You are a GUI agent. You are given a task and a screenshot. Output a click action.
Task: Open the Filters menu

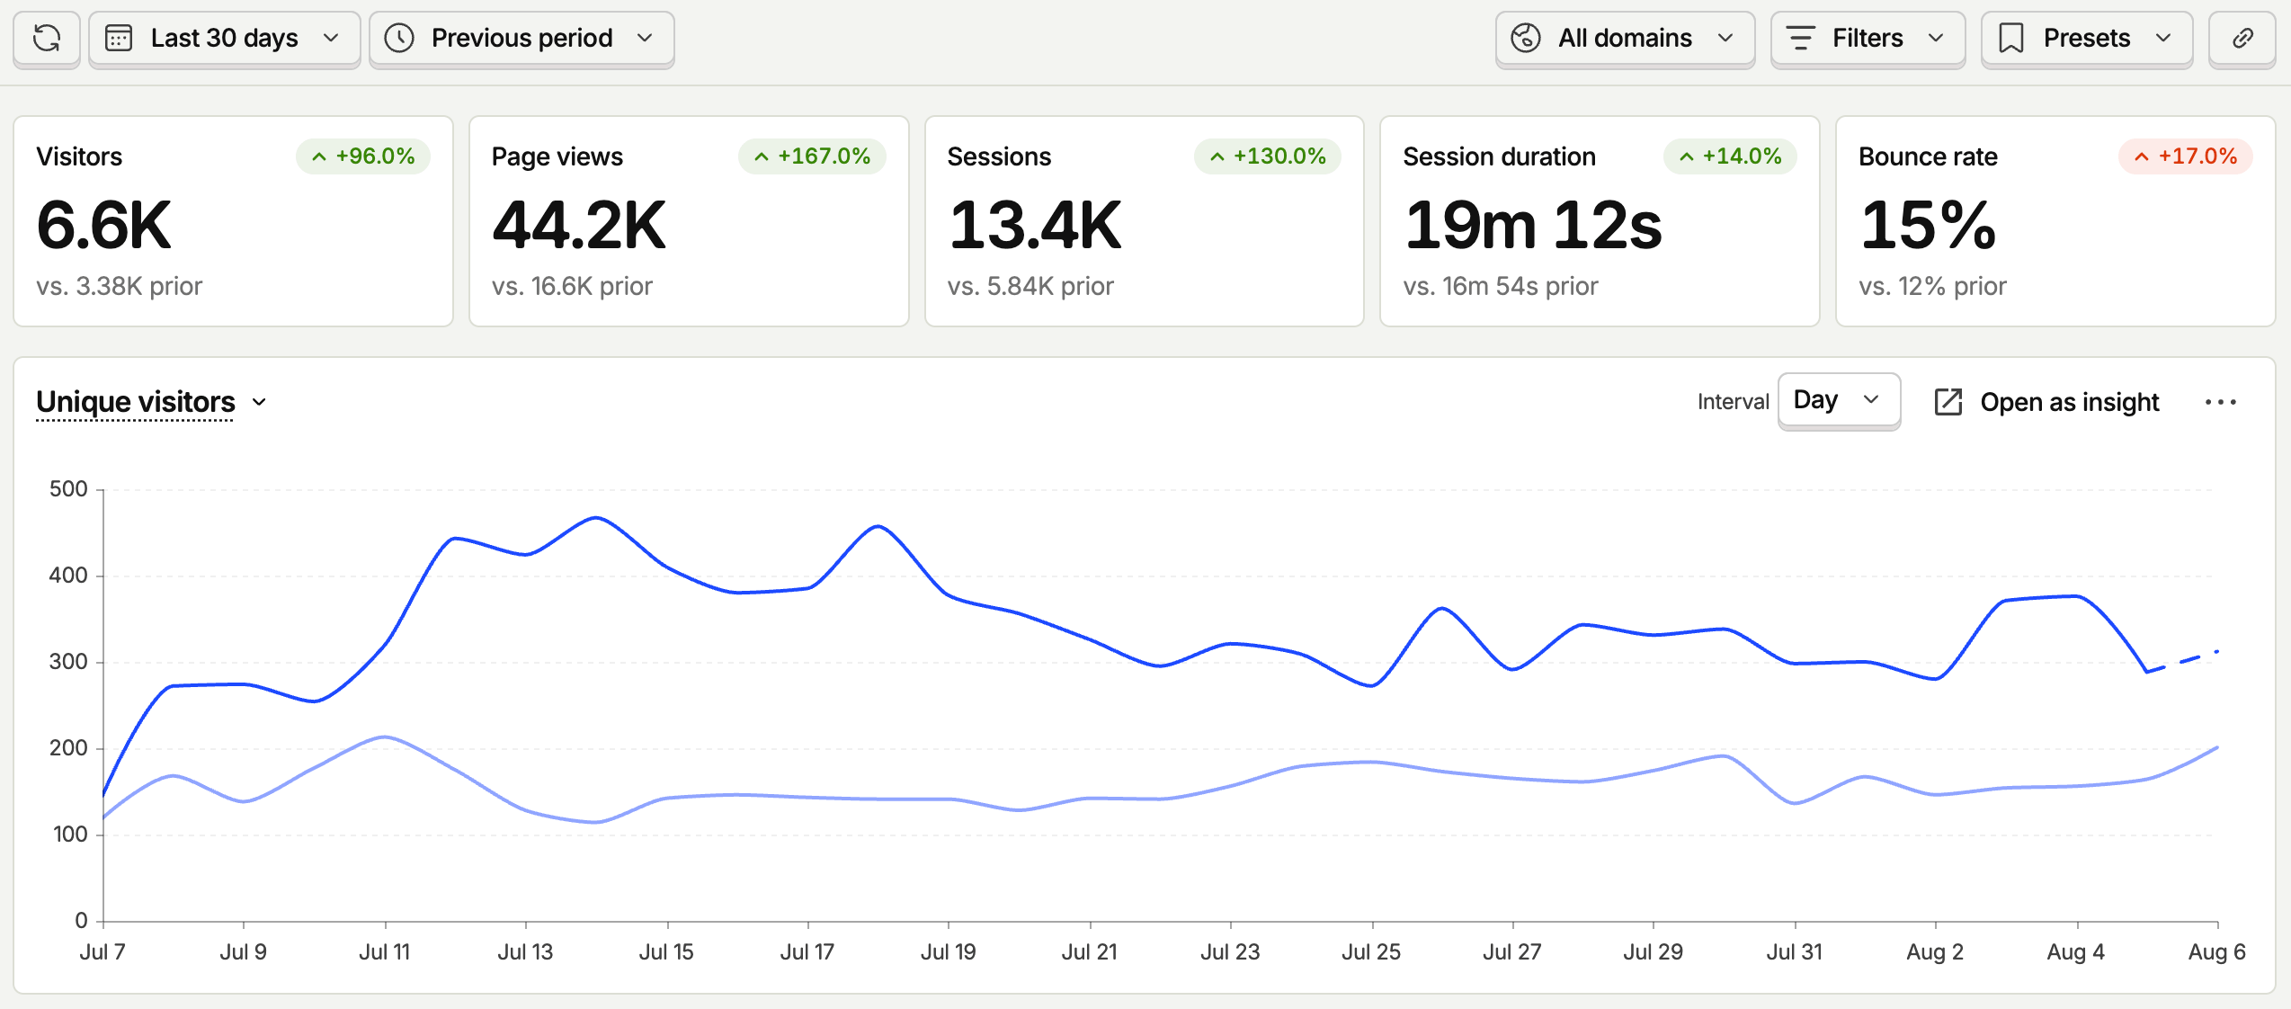(1868, 39)
